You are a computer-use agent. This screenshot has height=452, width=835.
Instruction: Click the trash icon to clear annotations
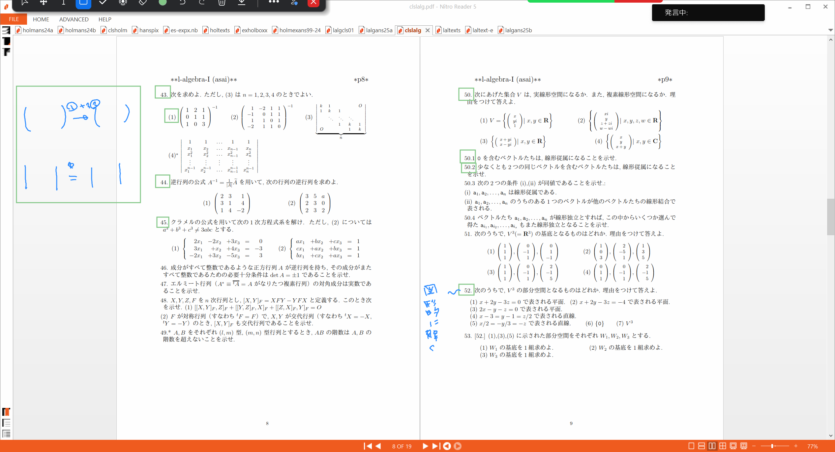222,3
